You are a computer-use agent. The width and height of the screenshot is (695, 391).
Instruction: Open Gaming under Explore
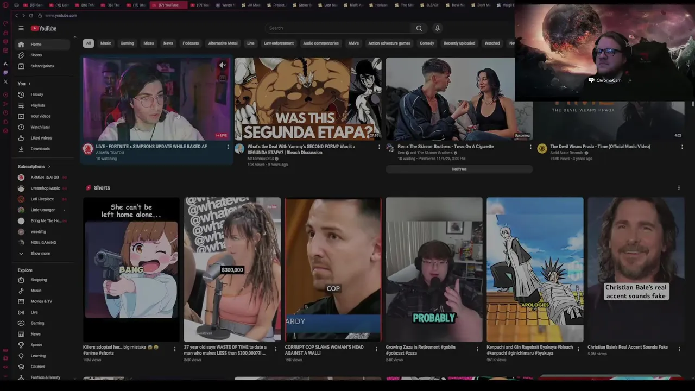tap(43, 323)
